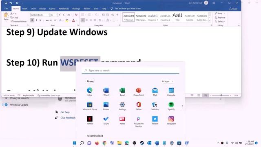Switch to the Design tab
The width and height of the screenshot is (261, 147).
42,9
